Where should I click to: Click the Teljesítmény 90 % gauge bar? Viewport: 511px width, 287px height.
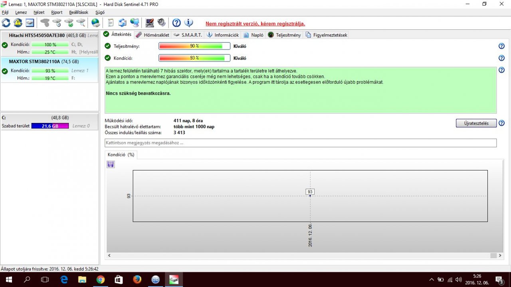[x=194, y=46]
